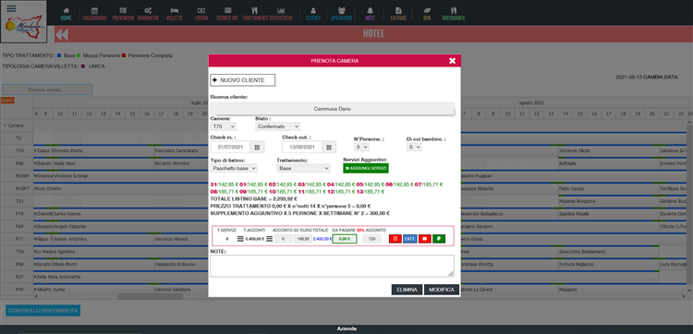Click green icon button beside the envelope
693x334 pixels.
[439, 239]
